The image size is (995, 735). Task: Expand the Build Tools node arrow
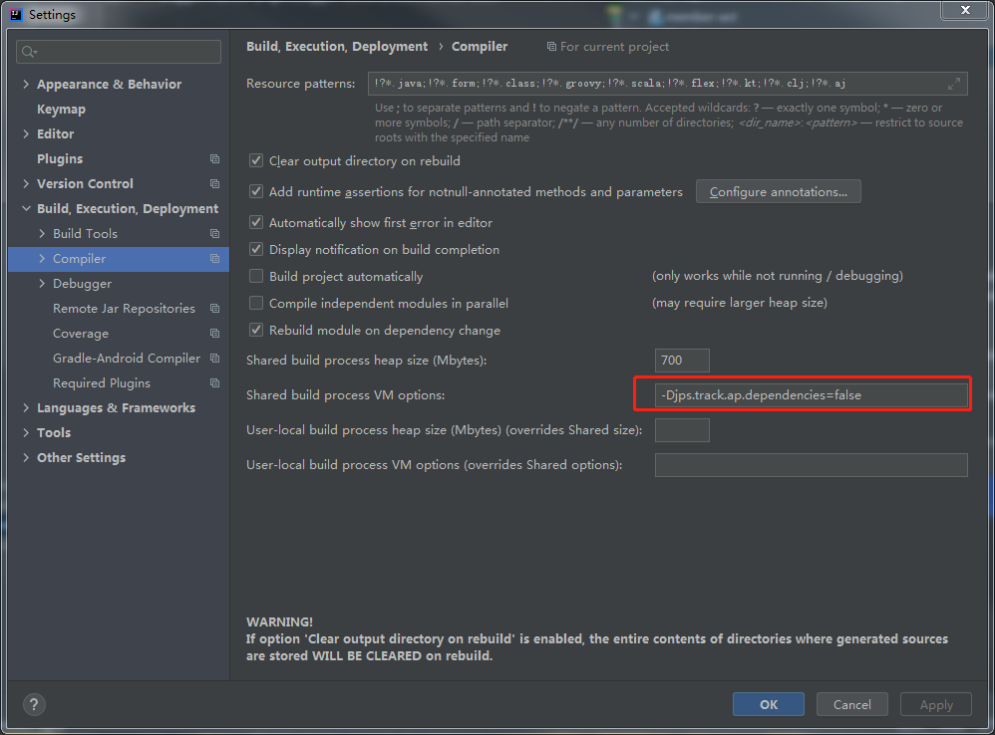tap(42, 234)
